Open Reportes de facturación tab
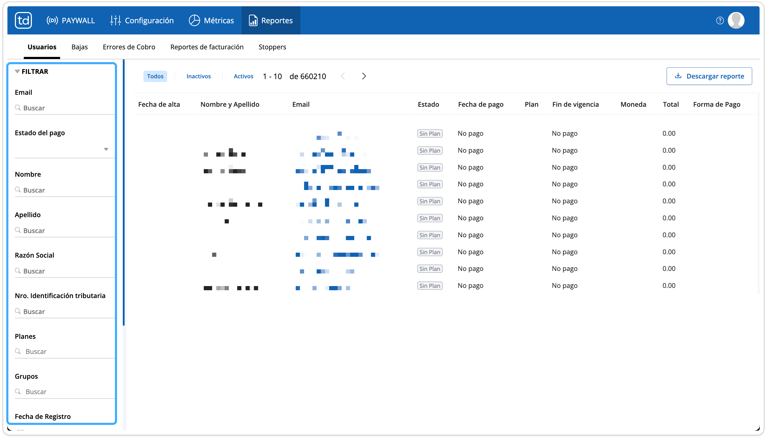 pos(207,47)
